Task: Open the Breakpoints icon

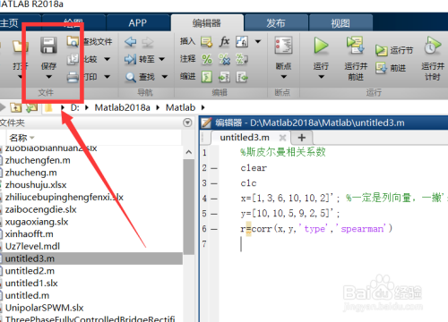Action: (x=283, y=46)
